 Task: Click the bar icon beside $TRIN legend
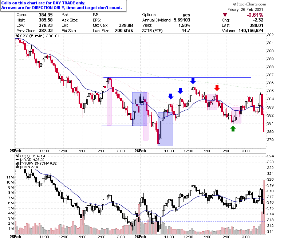(x=17, y=167)
